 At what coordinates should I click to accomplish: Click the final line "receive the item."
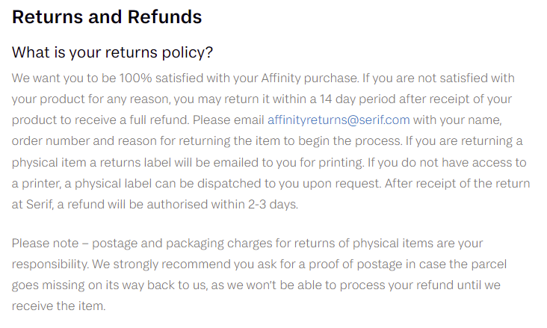58,306
